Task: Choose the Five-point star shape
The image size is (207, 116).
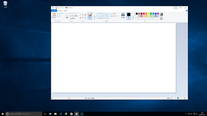Action: pos(99,18)
